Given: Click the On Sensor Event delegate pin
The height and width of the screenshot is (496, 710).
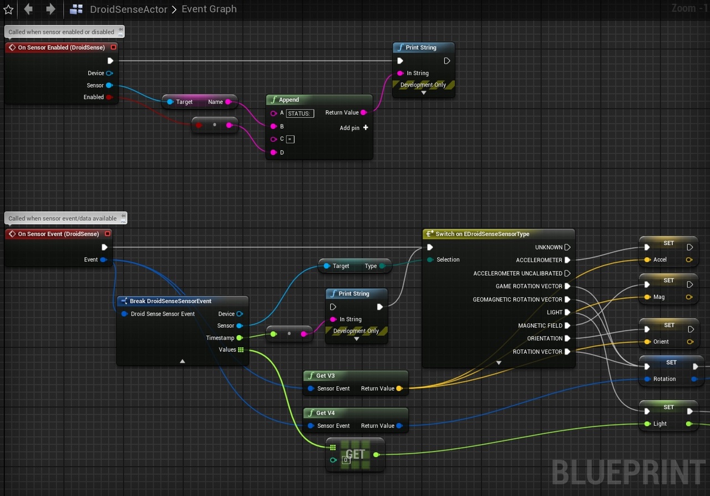Looking at the screenshot, I should pos(108,234).
